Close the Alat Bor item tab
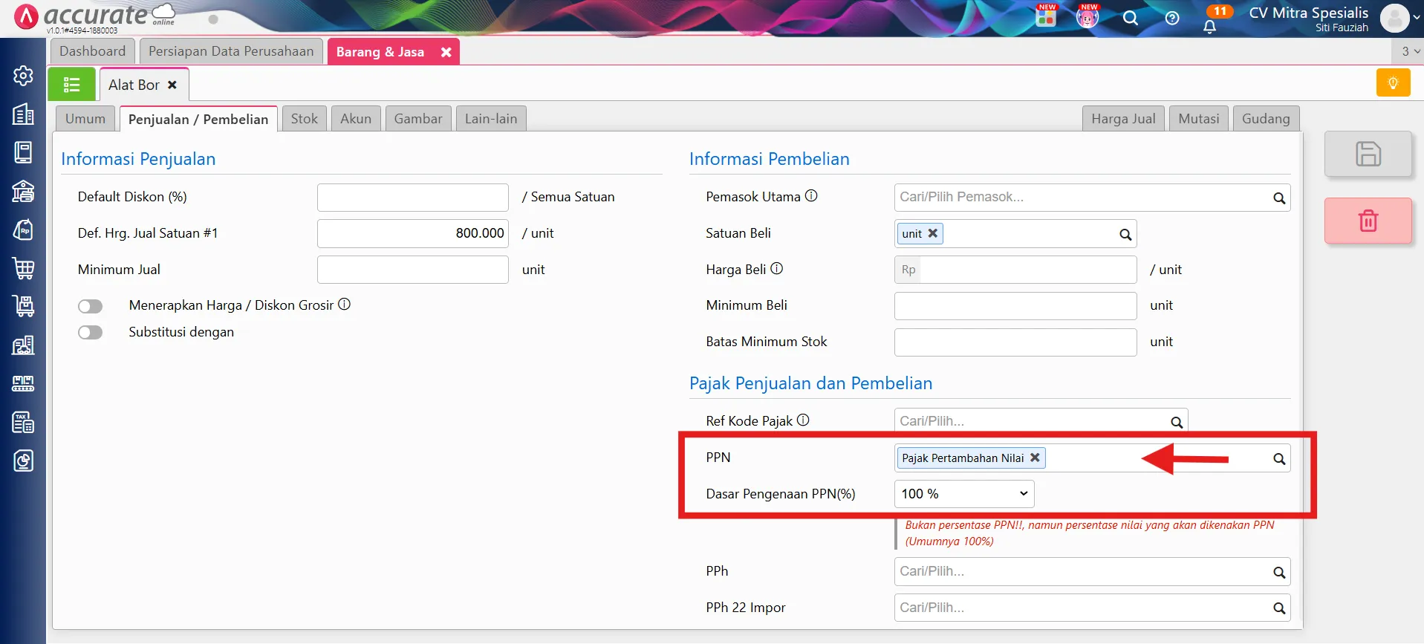The width and height of the screenshot is (1424, 644). (x=172, y=85)
